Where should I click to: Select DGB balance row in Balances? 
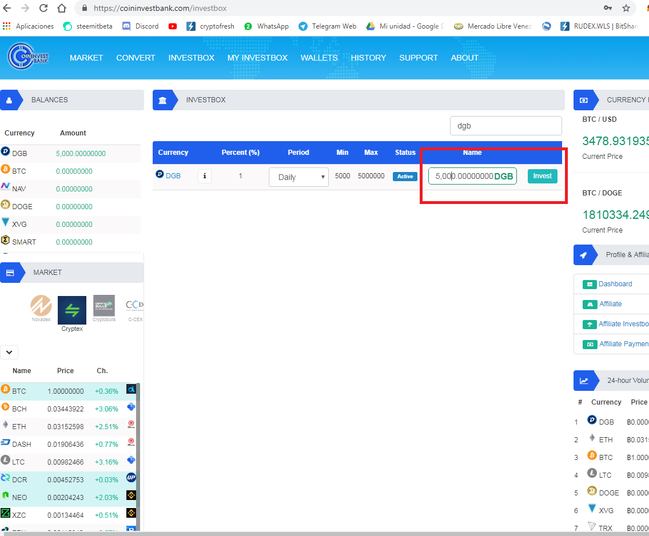[70, 154]
